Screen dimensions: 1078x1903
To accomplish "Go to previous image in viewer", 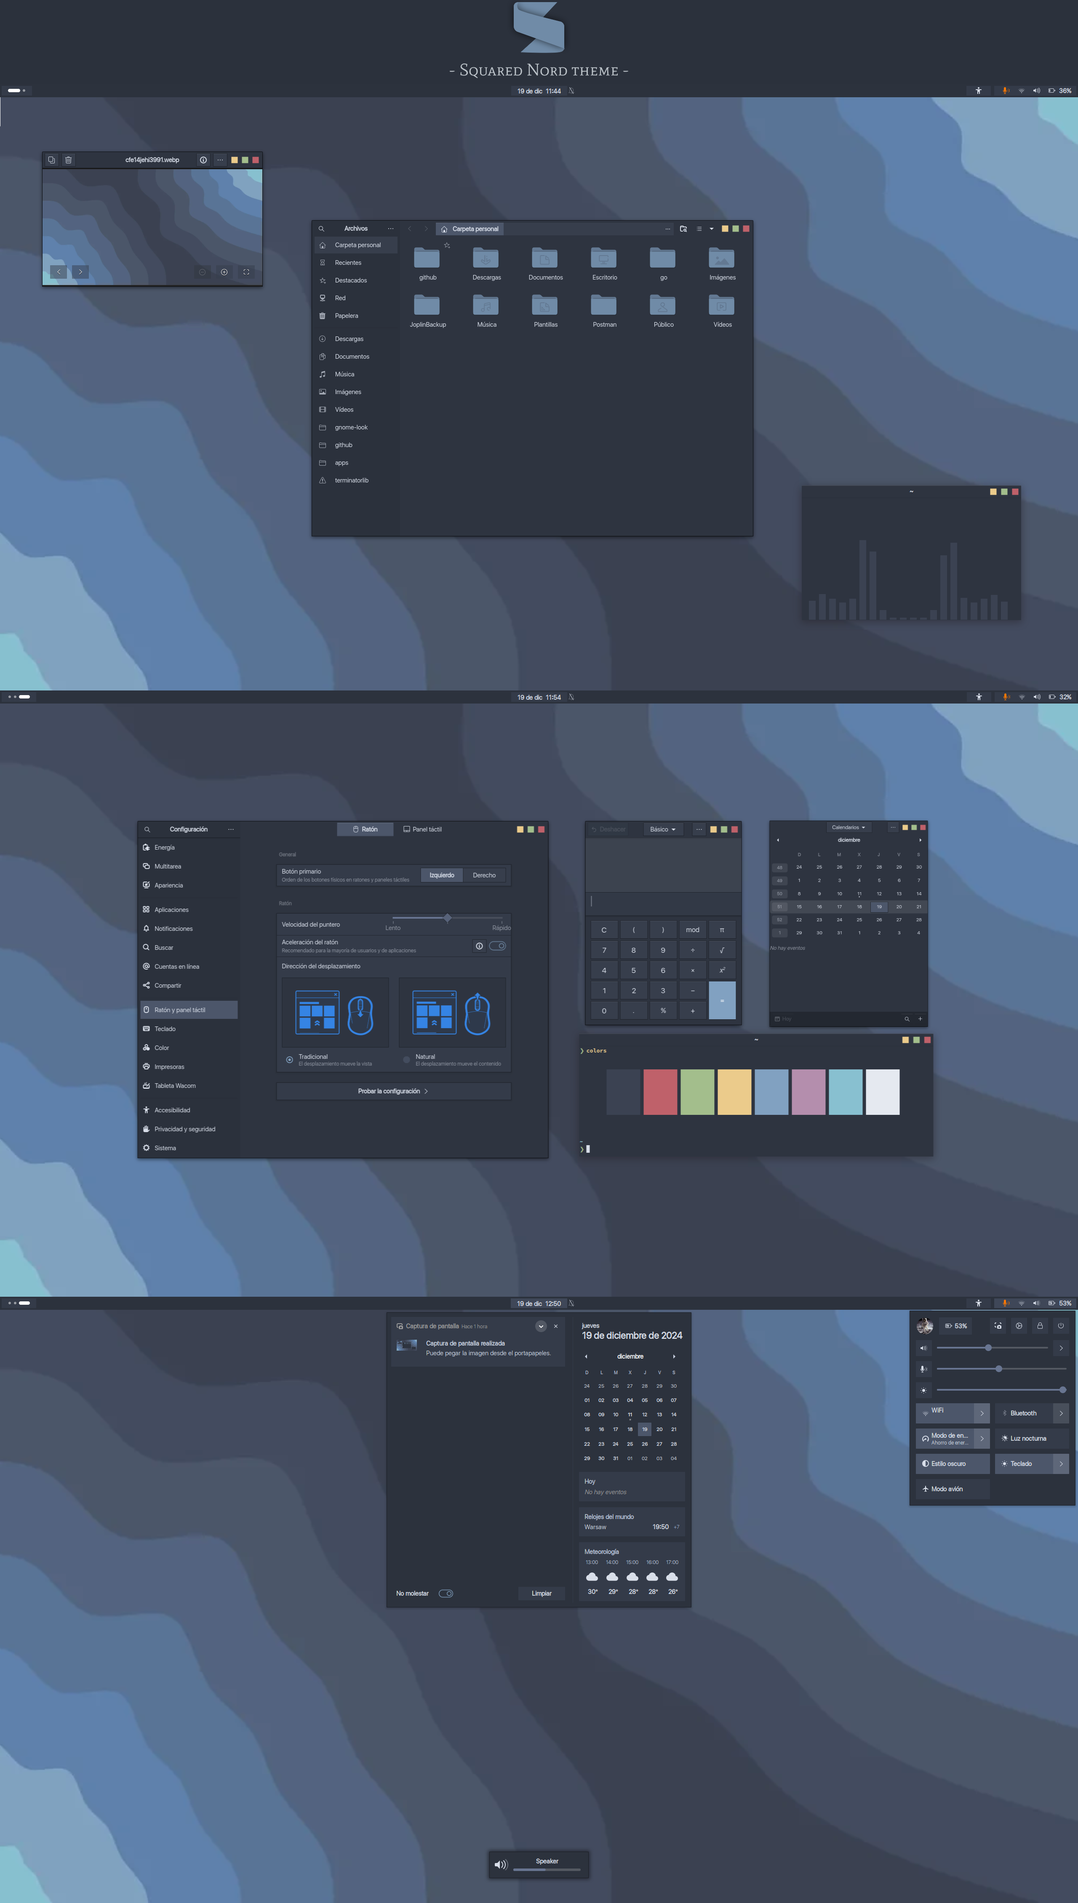I will pos(59,272).
